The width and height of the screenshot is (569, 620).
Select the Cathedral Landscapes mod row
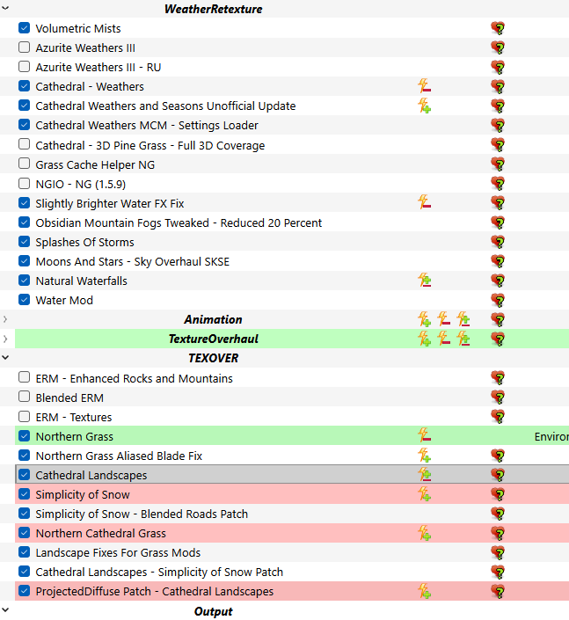(x=91, y=475)
